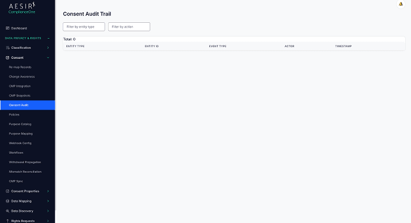The height and width of the screenshot is (223, 411).
Task: Open Withdrawal Propagation in sidebar
Action: tap(25, 162)
